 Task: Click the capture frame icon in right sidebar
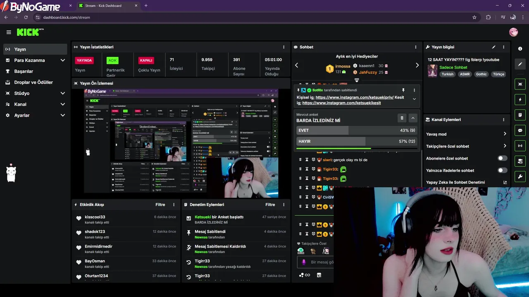520,84
